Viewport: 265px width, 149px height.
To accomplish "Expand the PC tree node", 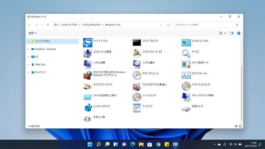I will click(x=28, y=57).
